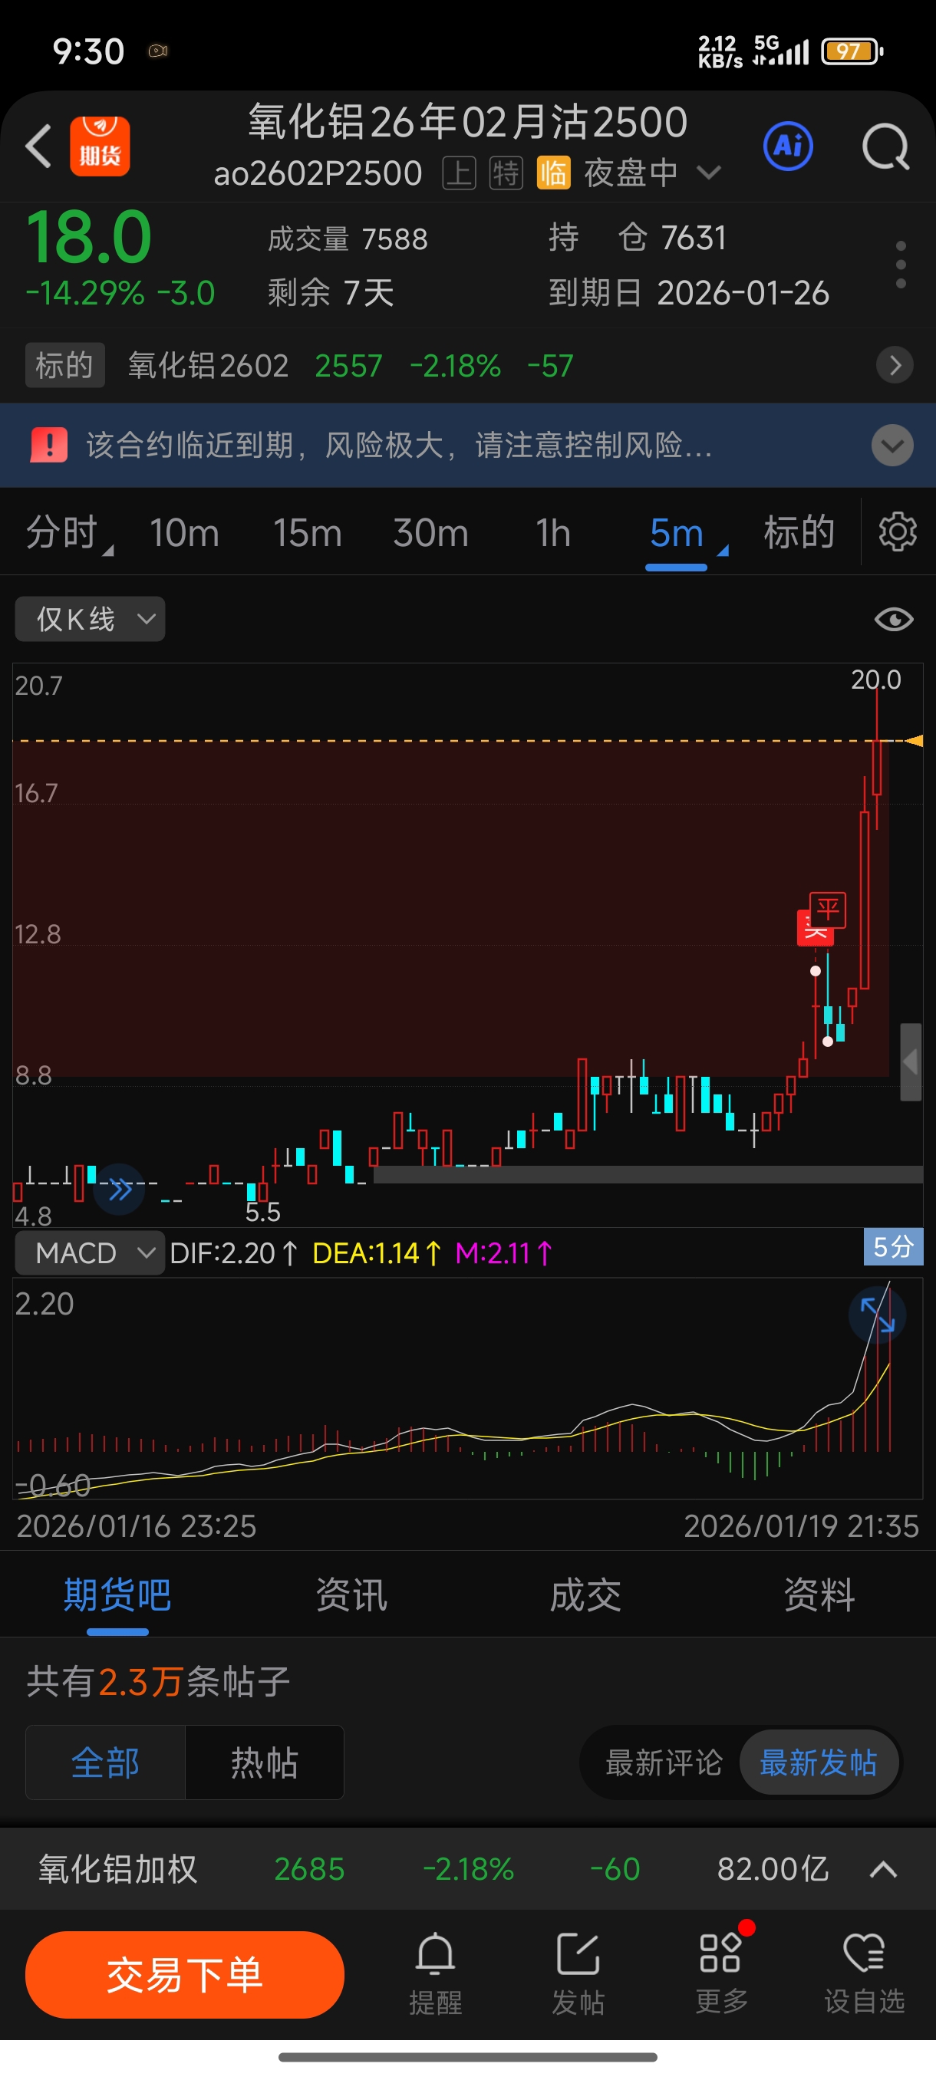Tap the 持仓 7631 value
936x2080 pixels.
click(x=638, y=239)
